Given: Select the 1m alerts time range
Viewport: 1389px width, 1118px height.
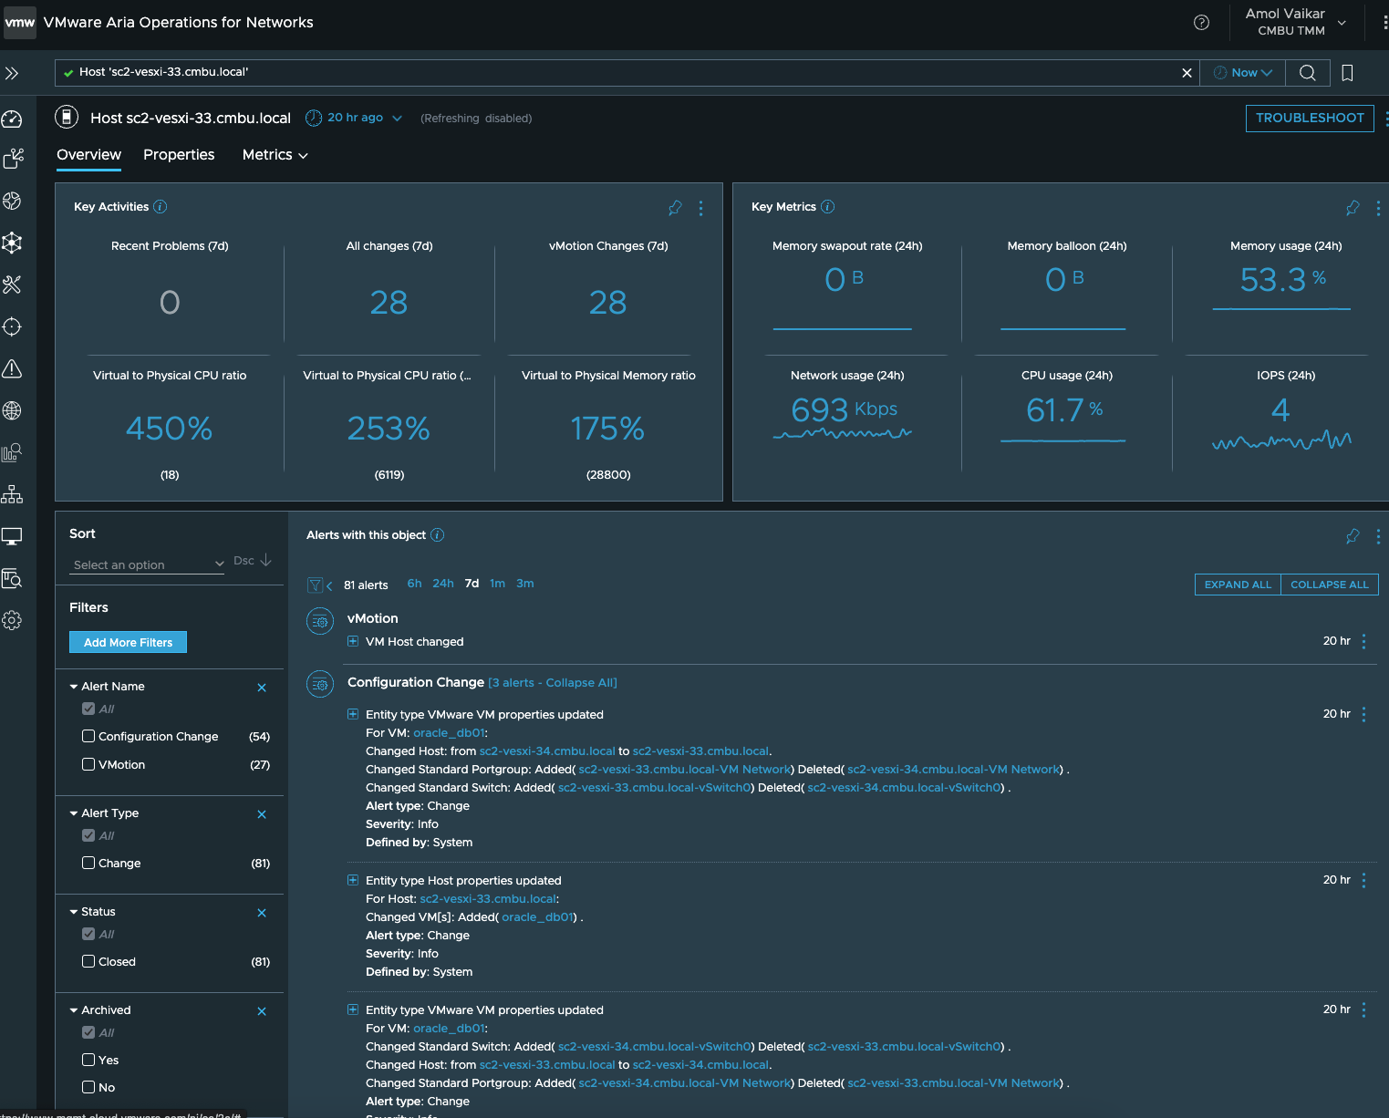Looking at the screenshot, I should tap(497, 584).
